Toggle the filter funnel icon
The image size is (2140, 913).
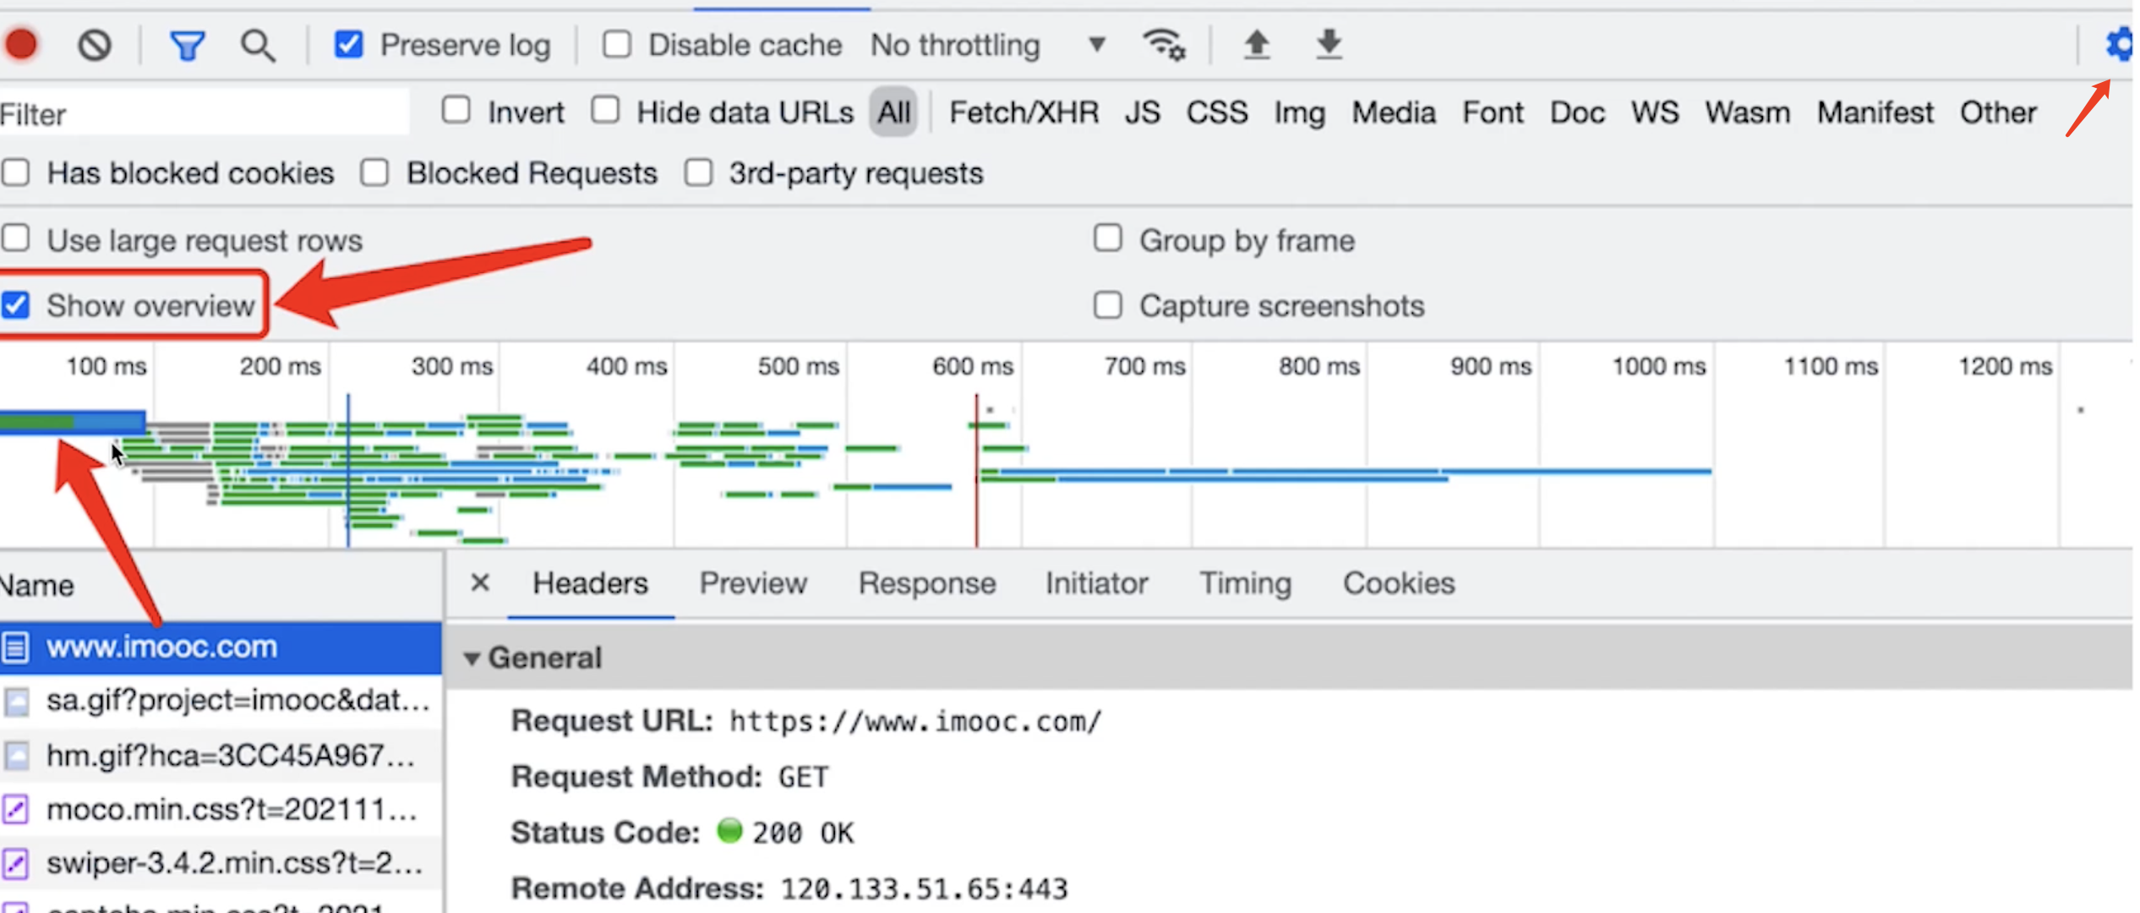tap(187, 45)
